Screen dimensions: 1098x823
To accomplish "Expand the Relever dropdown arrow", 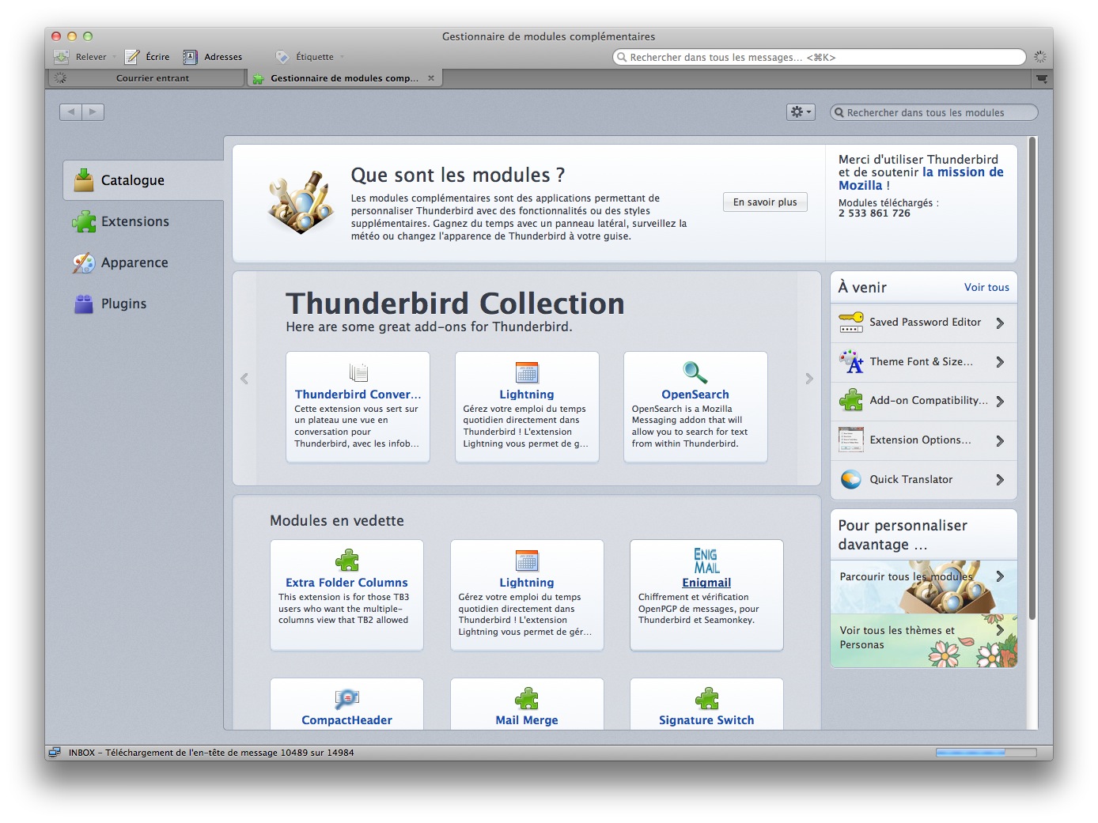I will [115, 57].
